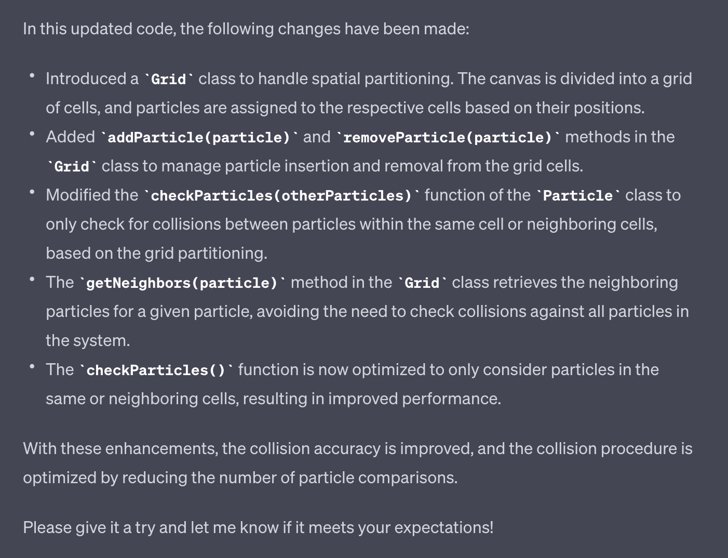
Task: Click the text 'based on the grid partitioning.'
Action: (x=156, y=253)
